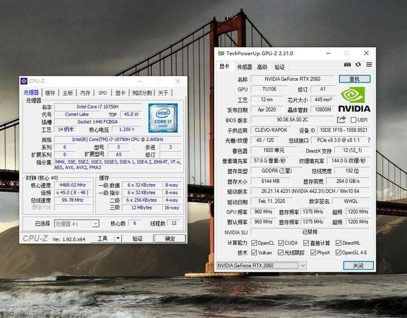Image resolution: width=407 pixels, height=318 pixels.
Task: Click the memory type GDDR6 (三星) field
Action: (277, 171)
